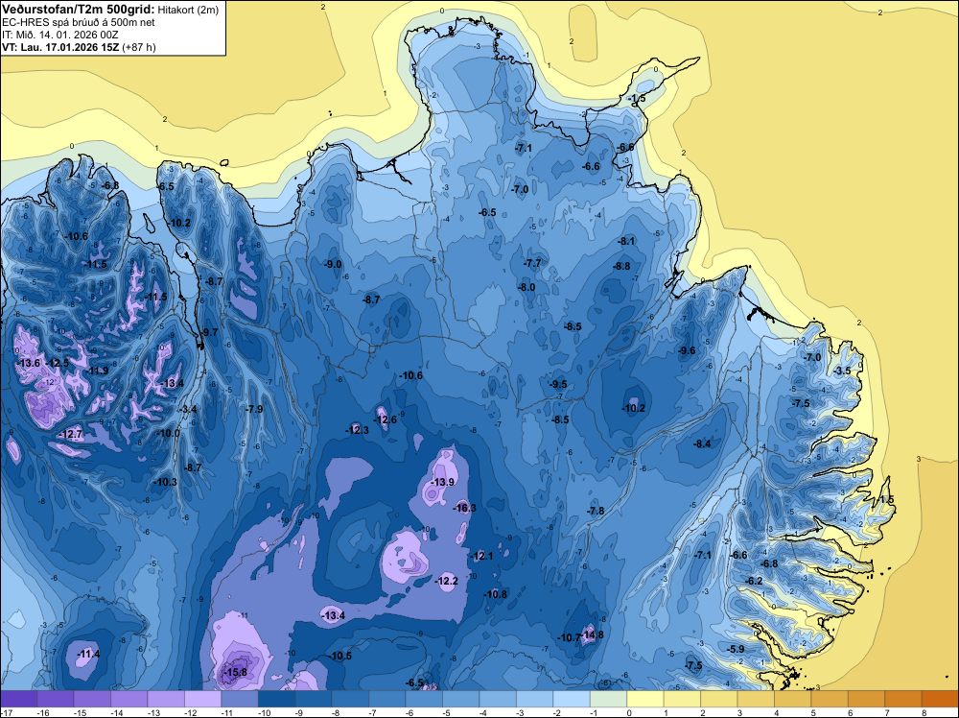
Task: Click the '-5.9' temperature value
Action: pos(736,650)
